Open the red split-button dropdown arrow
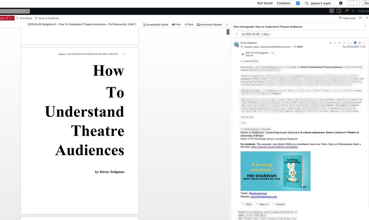Screen dimensions: 369x220 tap(12, 18)
